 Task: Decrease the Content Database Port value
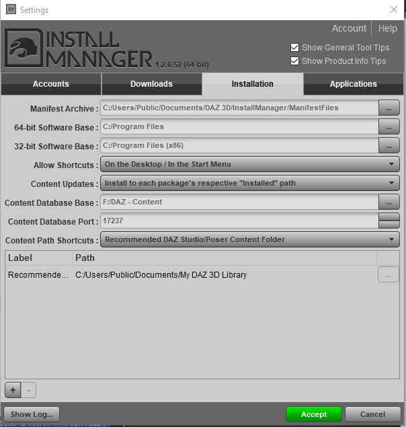tap(389, 225)
